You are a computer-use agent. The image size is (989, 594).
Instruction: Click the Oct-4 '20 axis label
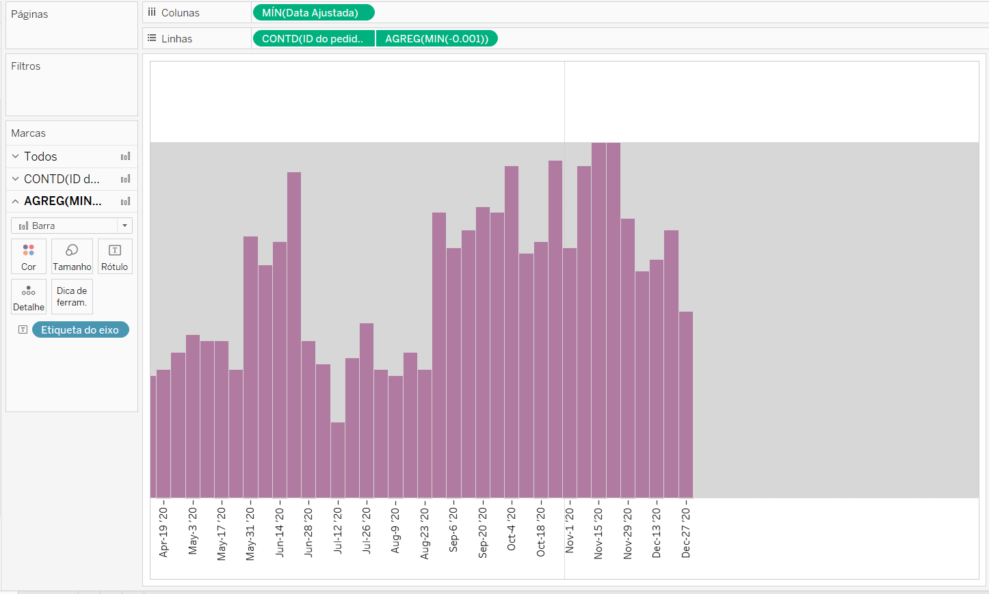[512, 528]
